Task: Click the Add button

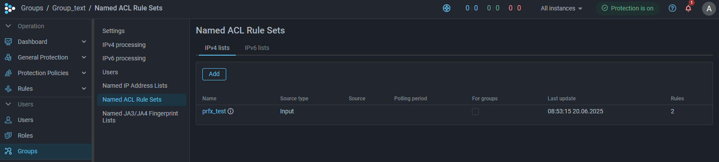Action: coord(214,74)
